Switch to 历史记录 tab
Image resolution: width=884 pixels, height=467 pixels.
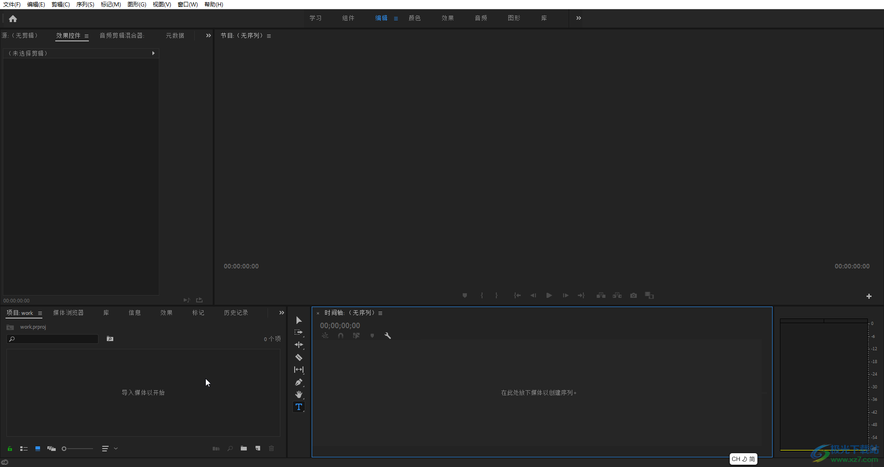pyautogui.click(x=236, y=313)
